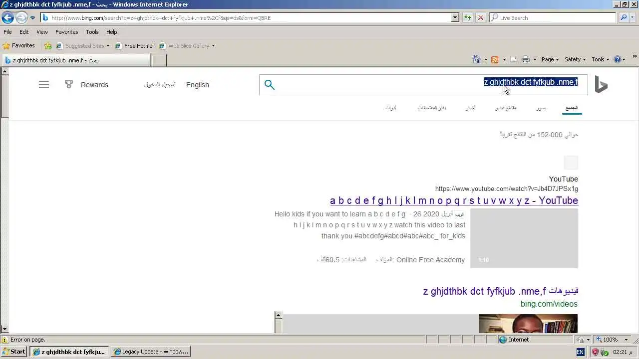Click the Home icon in command bar

pyautogui.click(x=477, y=59)
